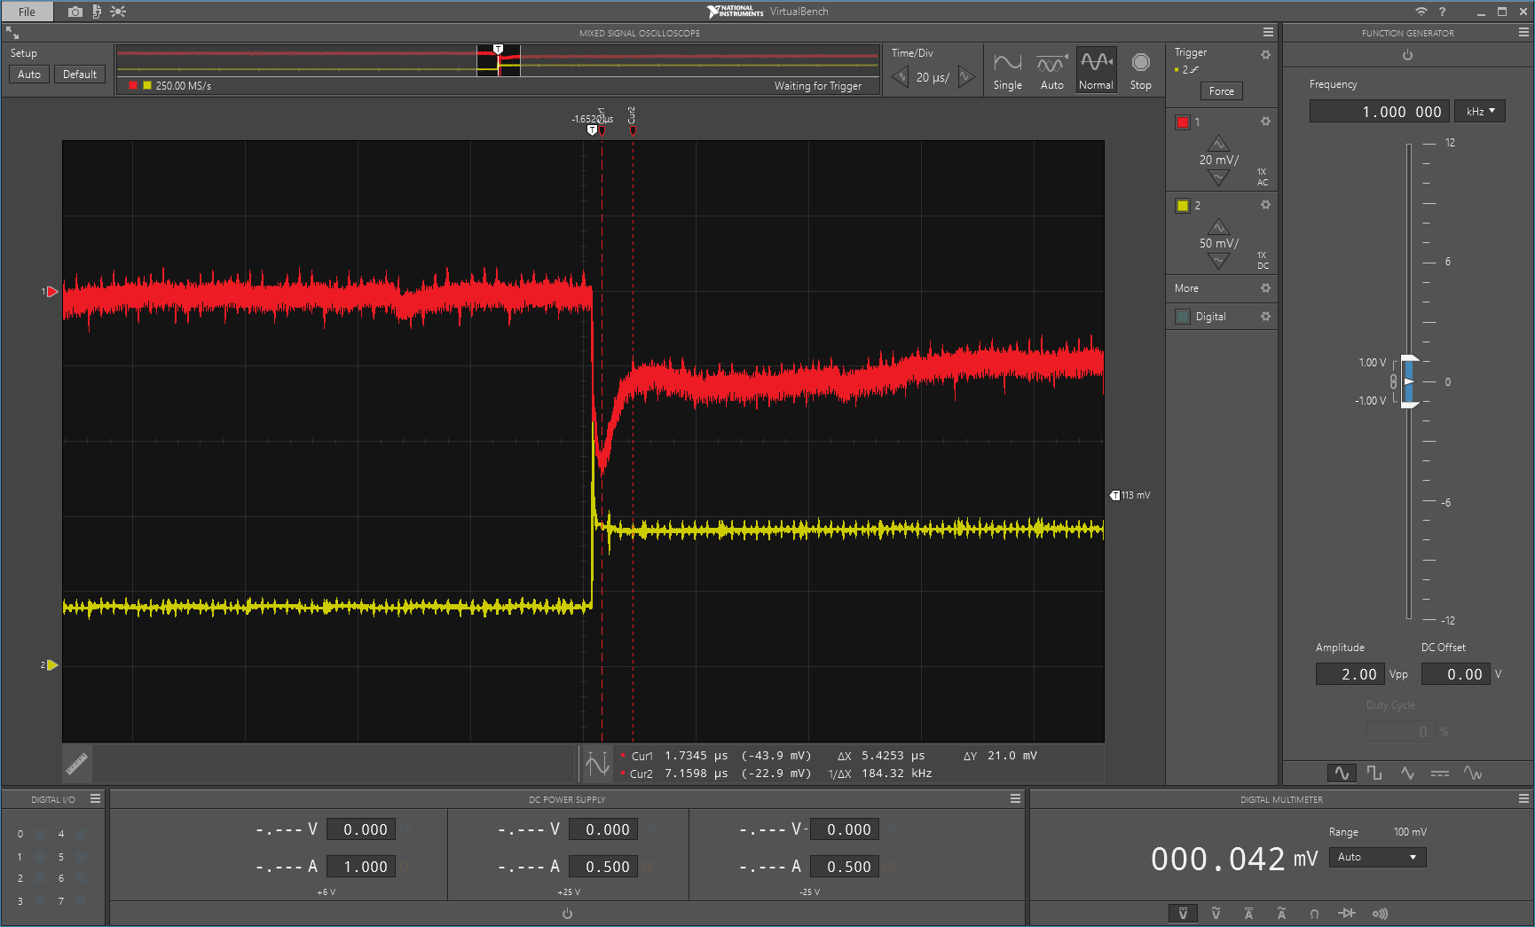Click the Setup Auto button

pyautogui.click(x=29, y=75)
